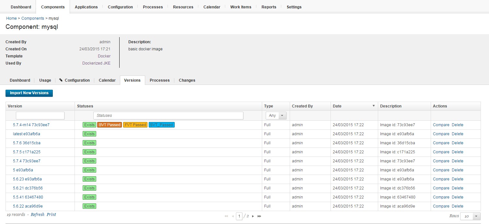Viewport: 489px width, 224px height.
Task: Switch to Applications top tab
Action: pos(86,7)
